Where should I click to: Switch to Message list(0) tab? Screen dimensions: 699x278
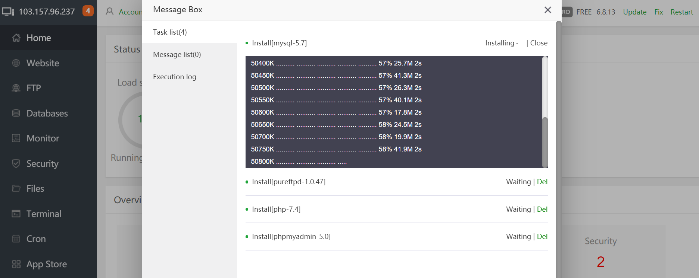[x=189, y=54]
